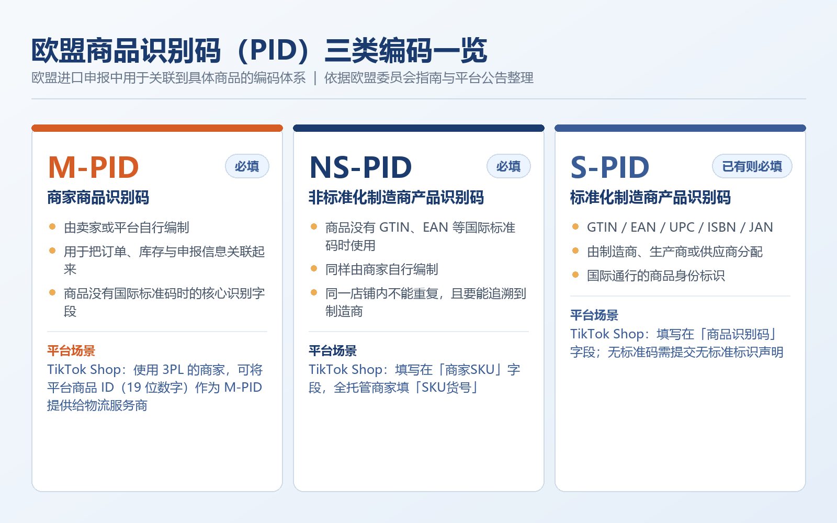Viewport: 837px width, 523px height.
Task: Click the orange M-PID heading
Action: (94, 167)
